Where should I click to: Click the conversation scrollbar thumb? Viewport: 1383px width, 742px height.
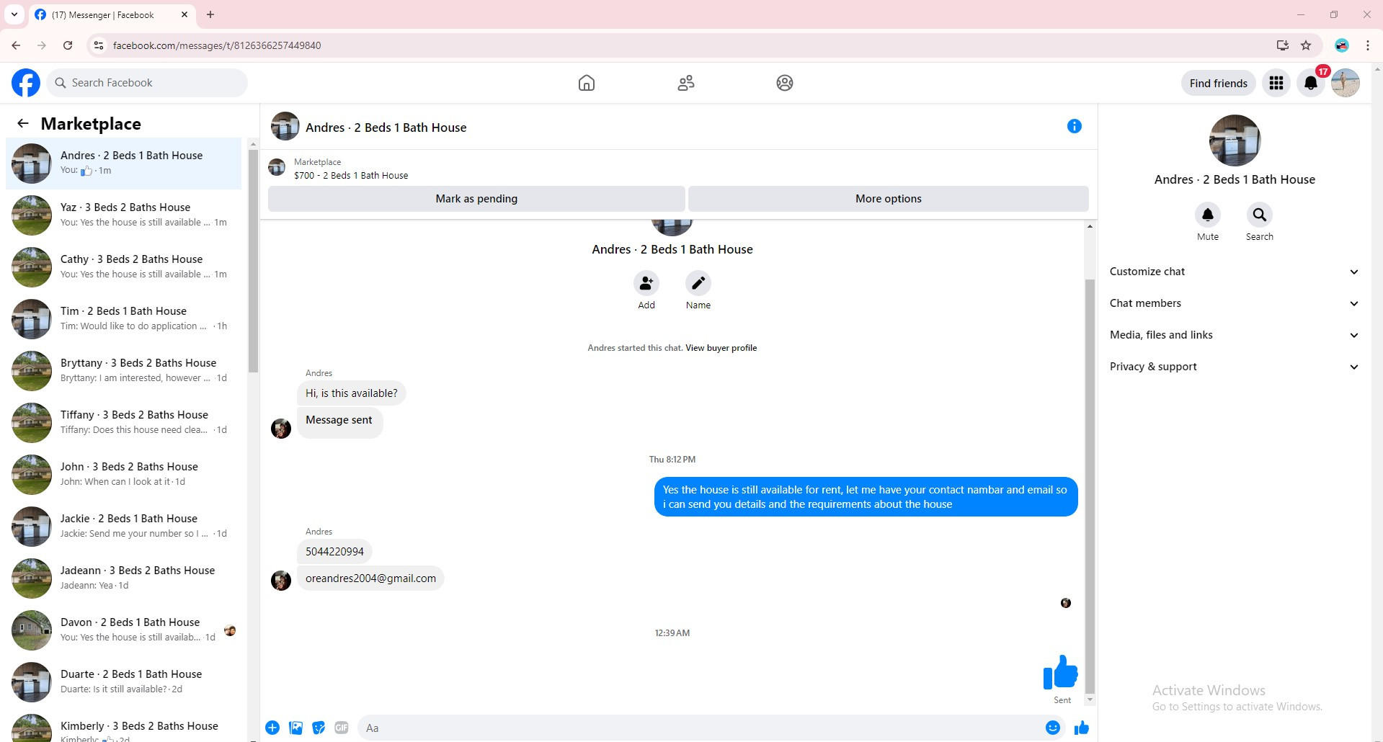click(x=1090, y=486)
